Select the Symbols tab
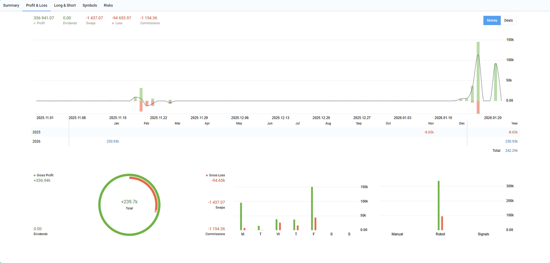 [x=89, y=5]
